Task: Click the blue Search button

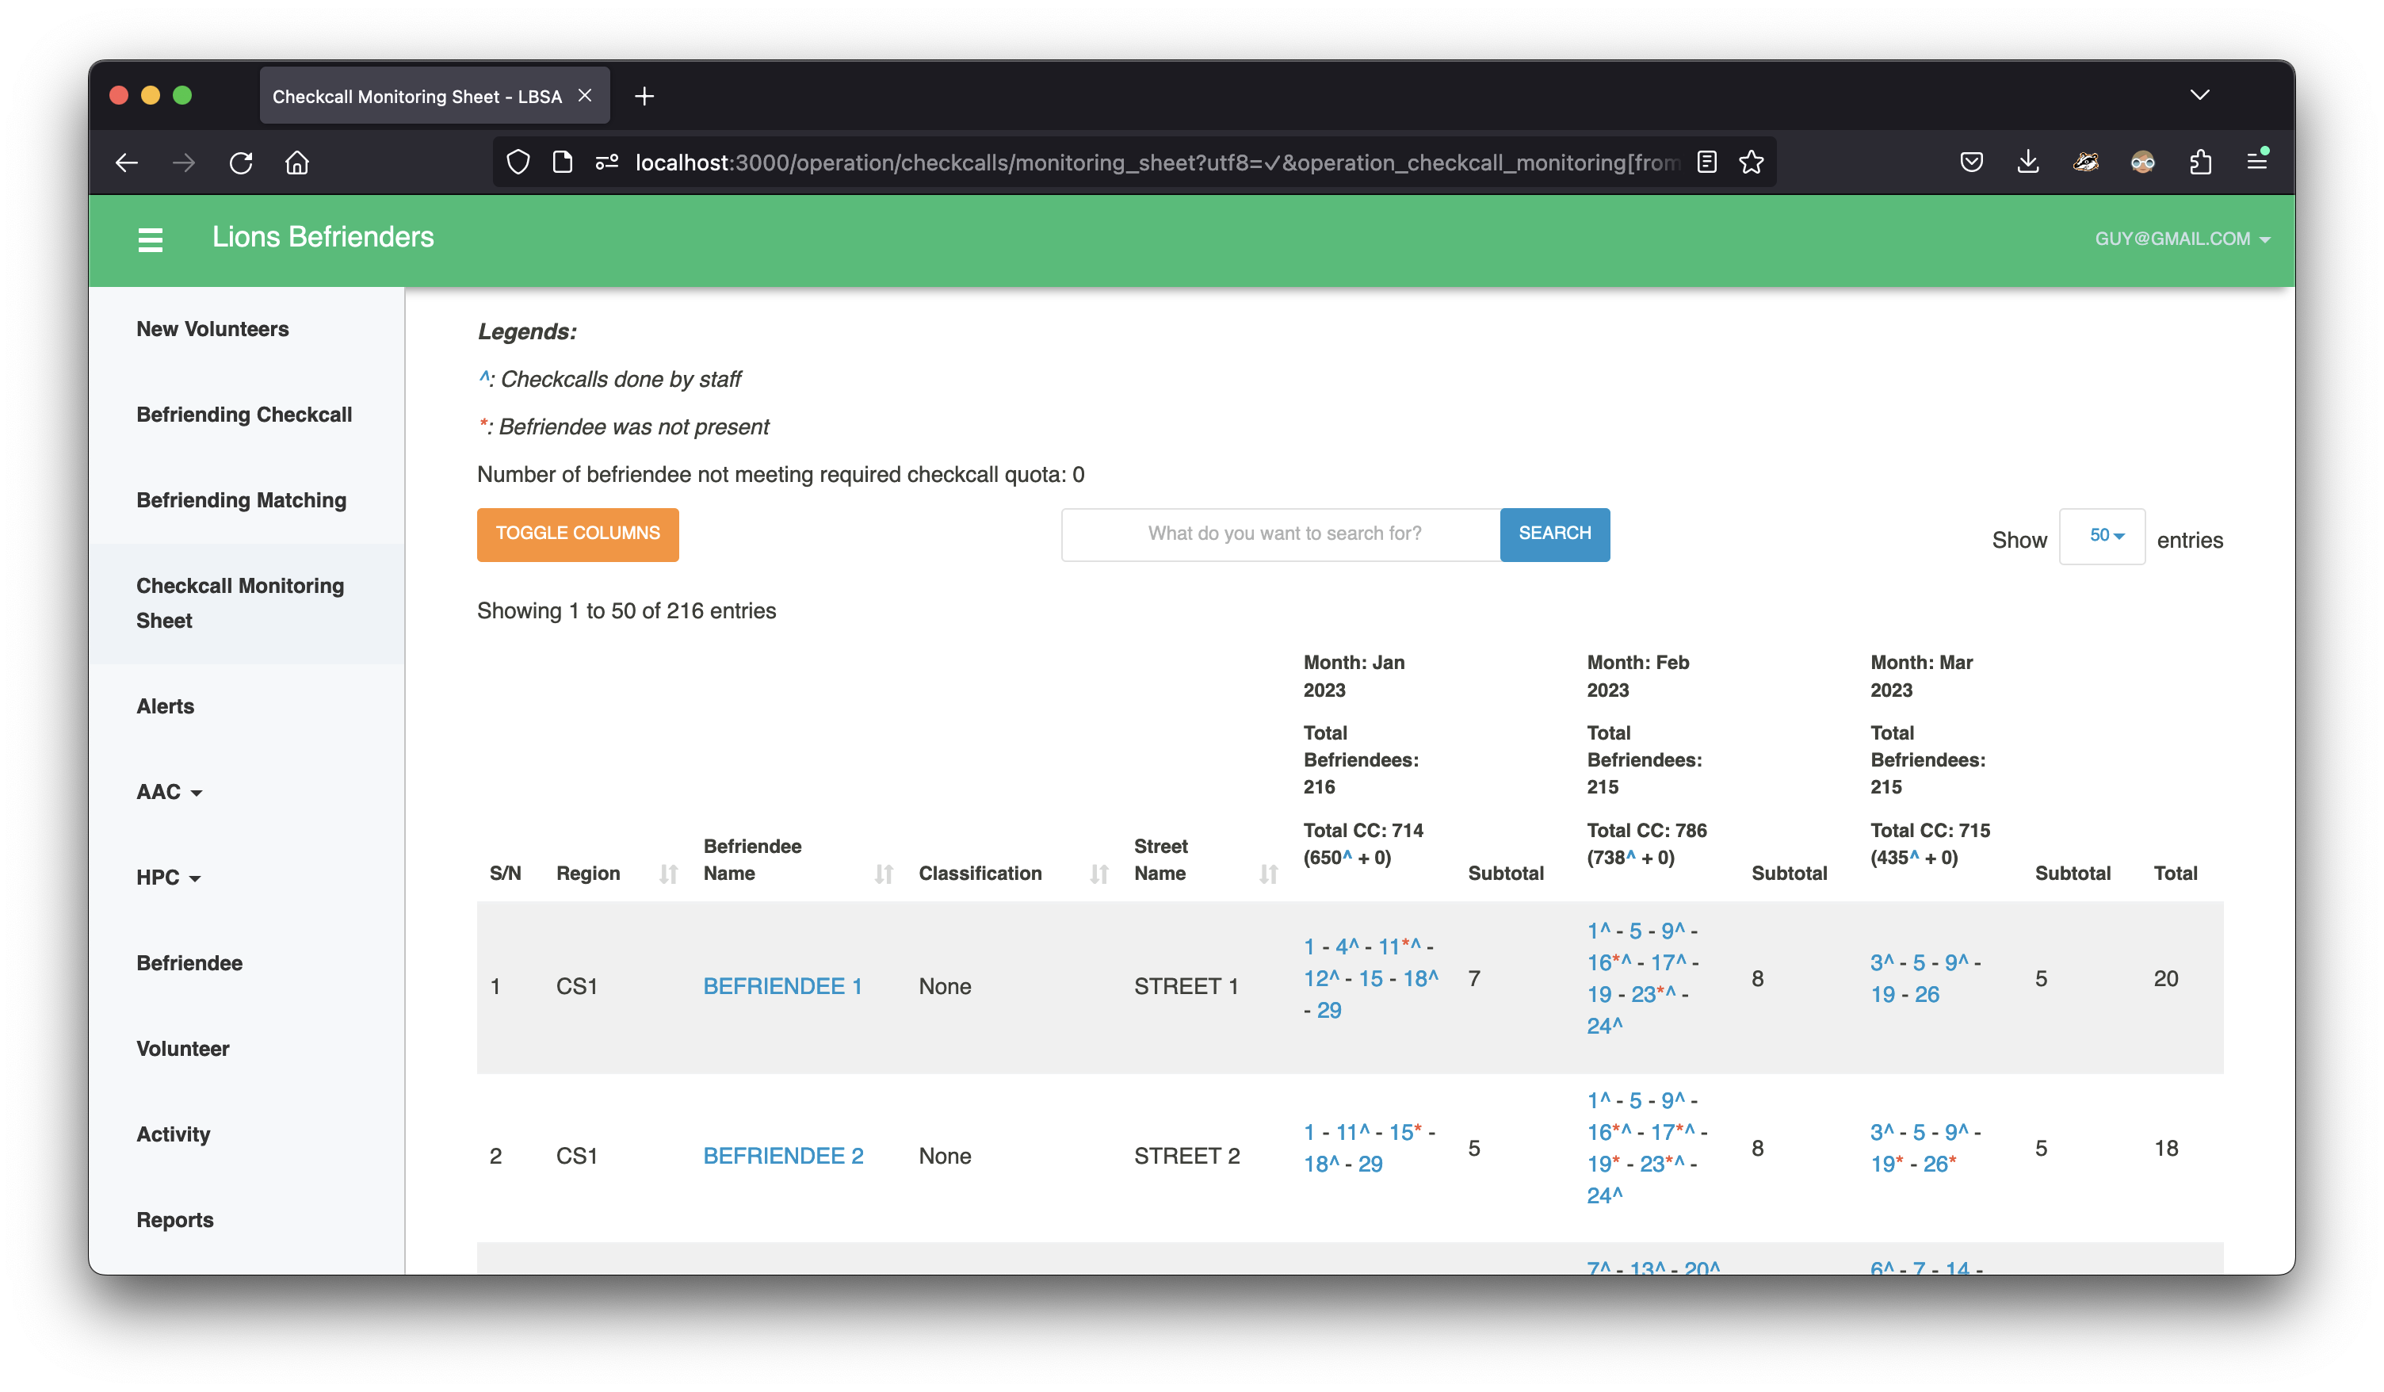Action: 1555,534
